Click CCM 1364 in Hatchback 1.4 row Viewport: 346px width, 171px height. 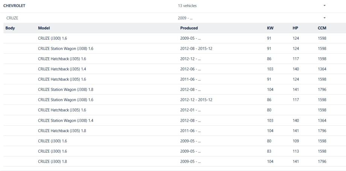322,69
